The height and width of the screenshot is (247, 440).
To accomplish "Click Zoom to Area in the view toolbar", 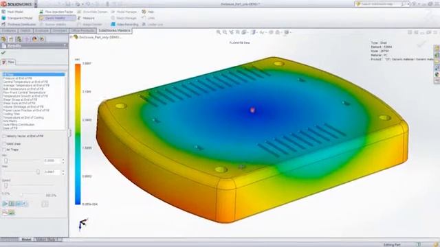I will point(225,32).
